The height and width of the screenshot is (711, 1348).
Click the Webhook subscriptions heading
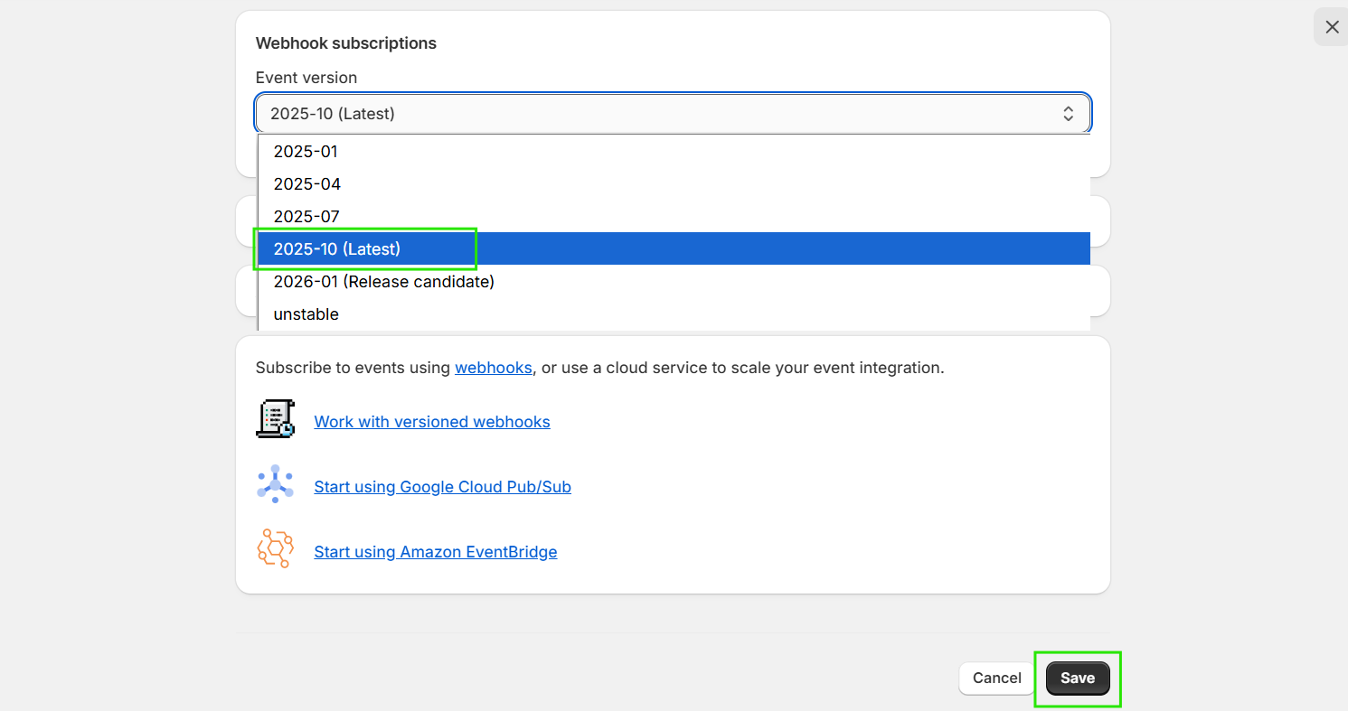pyautogui.click(x=346, y=43)
